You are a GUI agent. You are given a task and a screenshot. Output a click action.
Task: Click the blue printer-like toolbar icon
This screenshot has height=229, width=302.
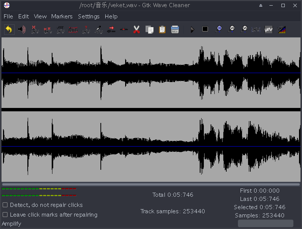[175, 30]
